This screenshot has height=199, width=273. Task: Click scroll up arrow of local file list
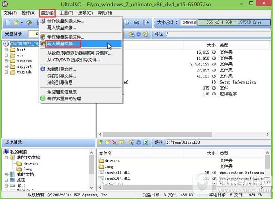(x=268, y=153)
